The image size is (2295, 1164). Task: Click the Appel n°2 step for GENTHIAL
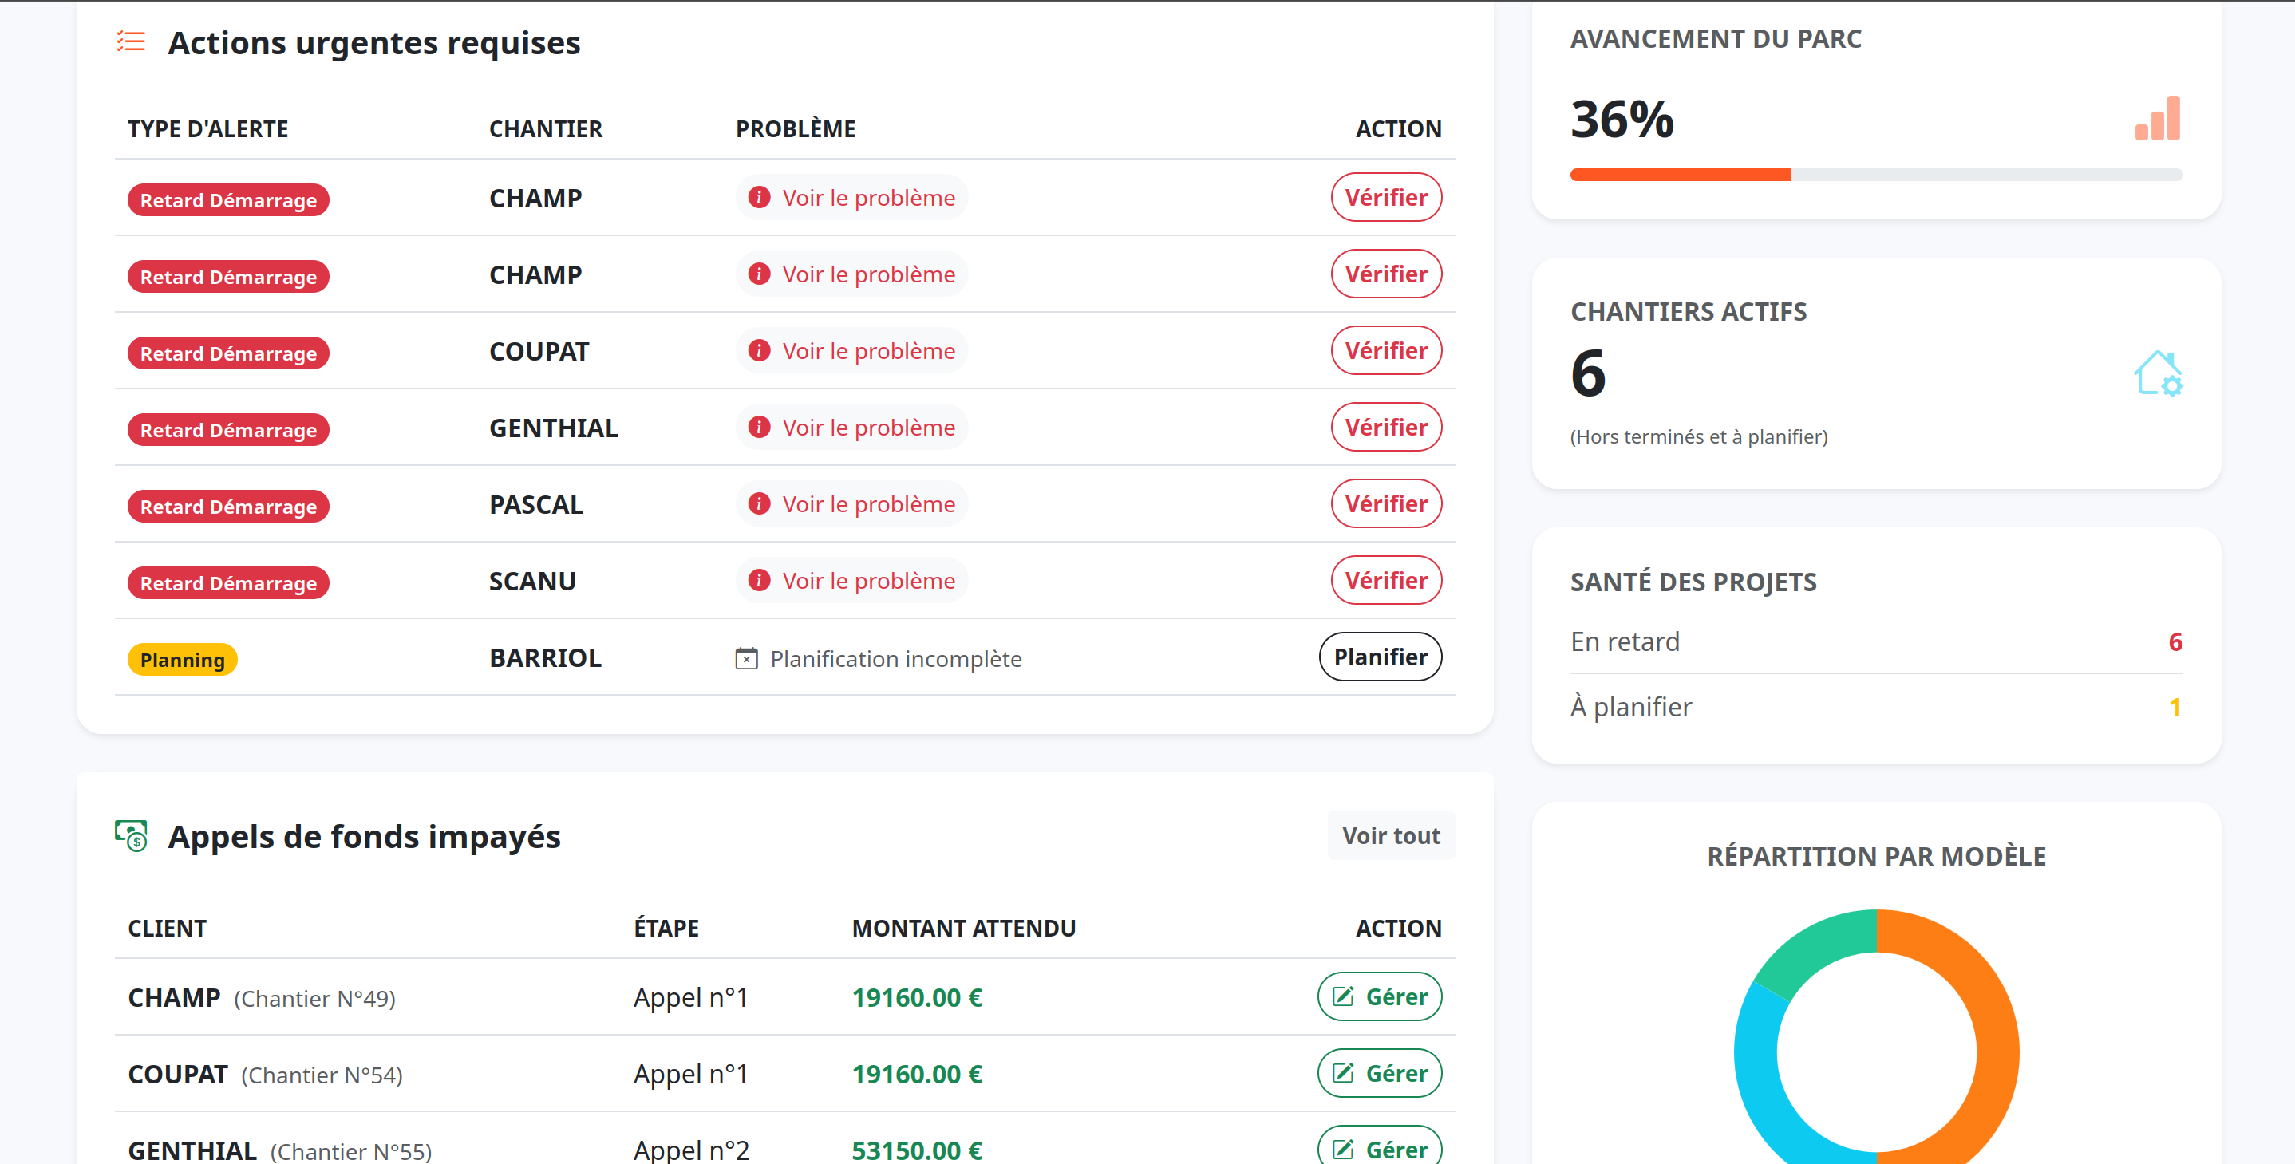691,1150
